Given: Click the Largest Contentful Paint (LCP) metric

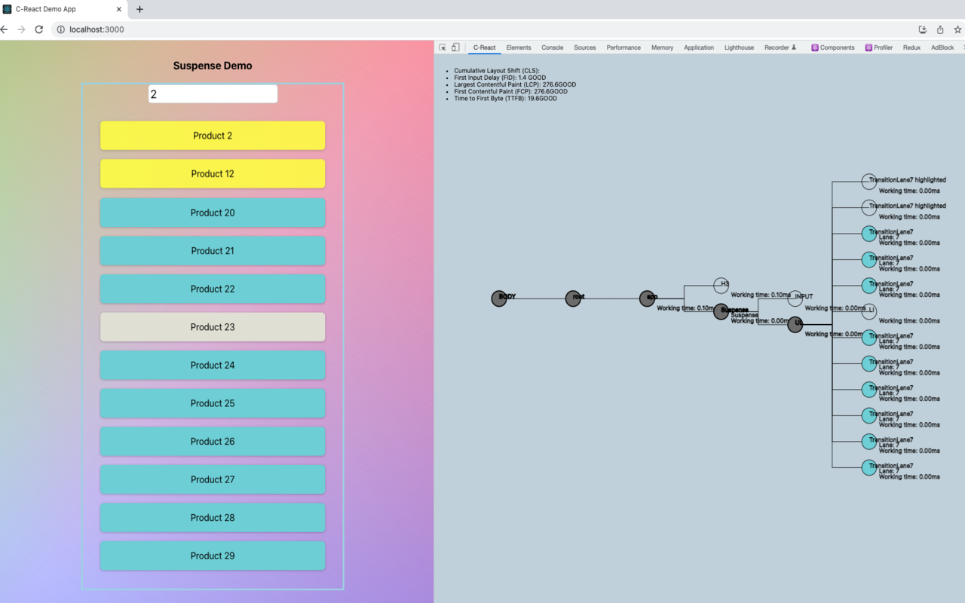Looking at the screenshot, I should coord(515,84).
